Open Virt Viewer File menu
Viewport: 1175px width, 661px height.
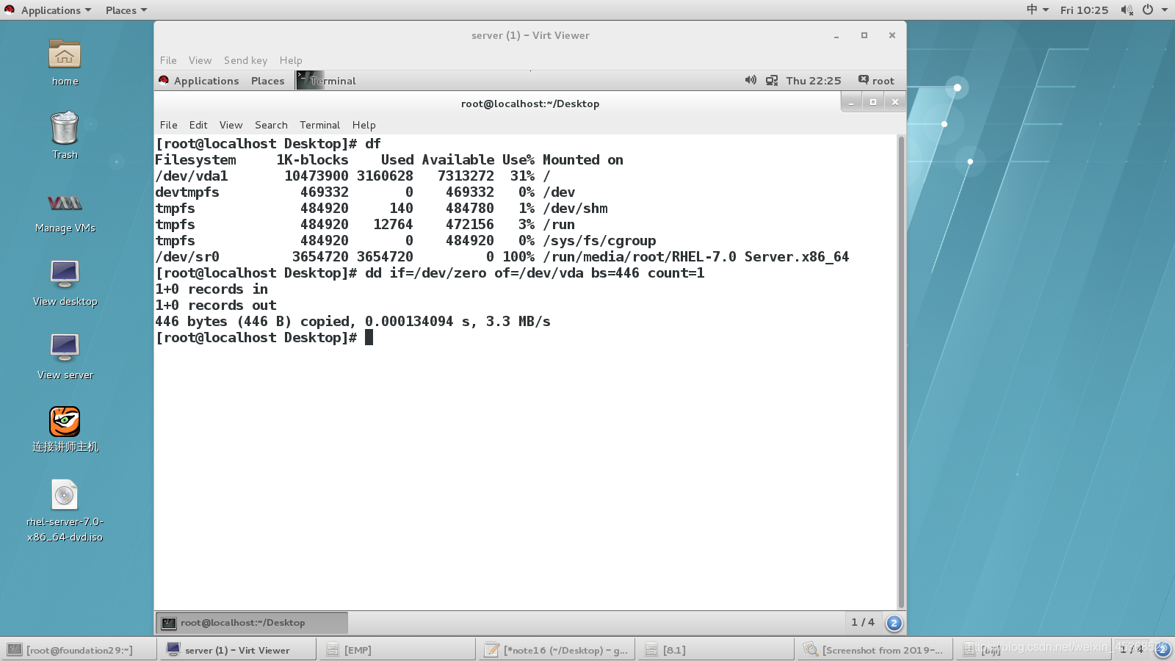point(168,60)
